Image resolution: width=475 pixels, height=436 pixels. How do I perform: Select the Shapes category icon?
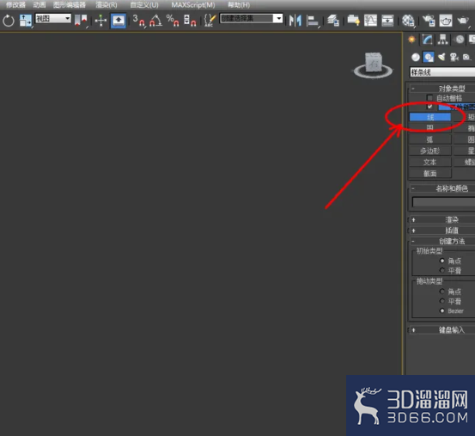[429, 57]
